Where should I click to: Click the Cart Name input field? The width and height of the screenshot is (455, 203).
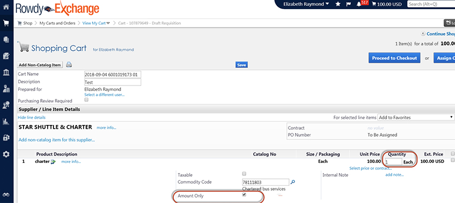(x=112, y=74)
